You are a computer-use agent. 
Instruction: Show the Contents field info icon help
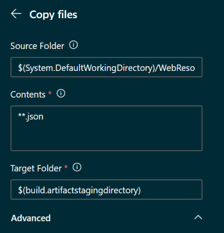tap(61, 94)
